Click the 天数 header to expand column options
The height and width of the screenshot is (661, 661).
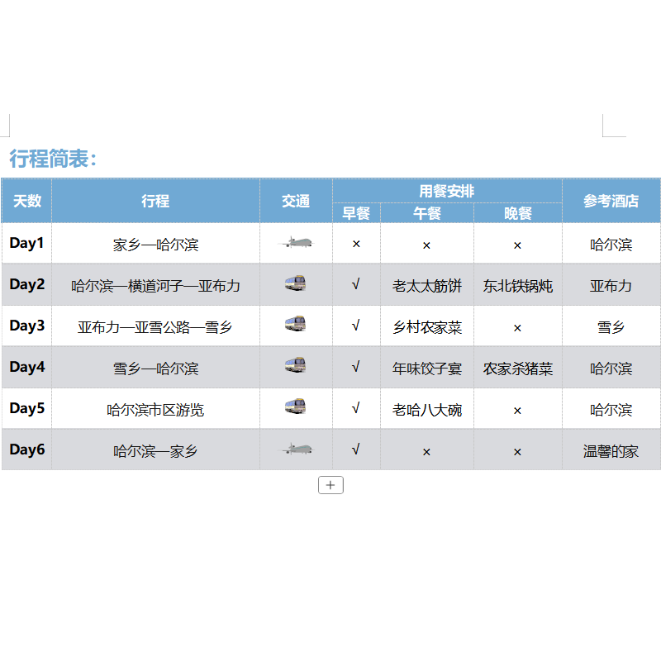coord(26,201)
